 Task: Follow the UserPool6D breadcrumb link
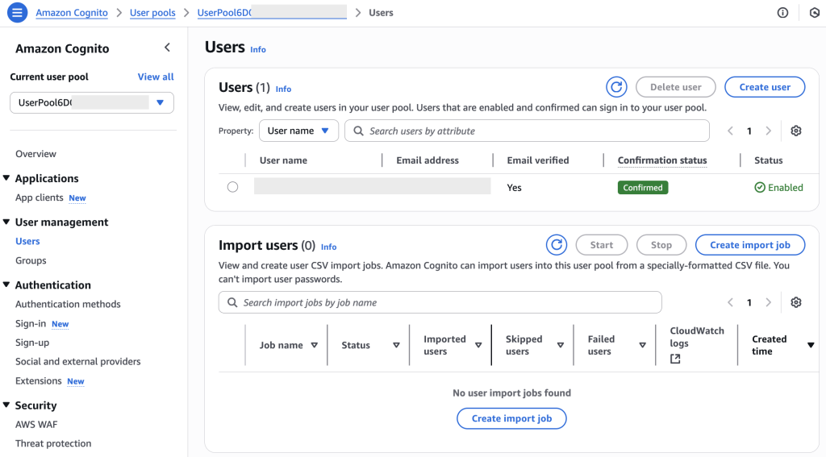coord(272,13)
